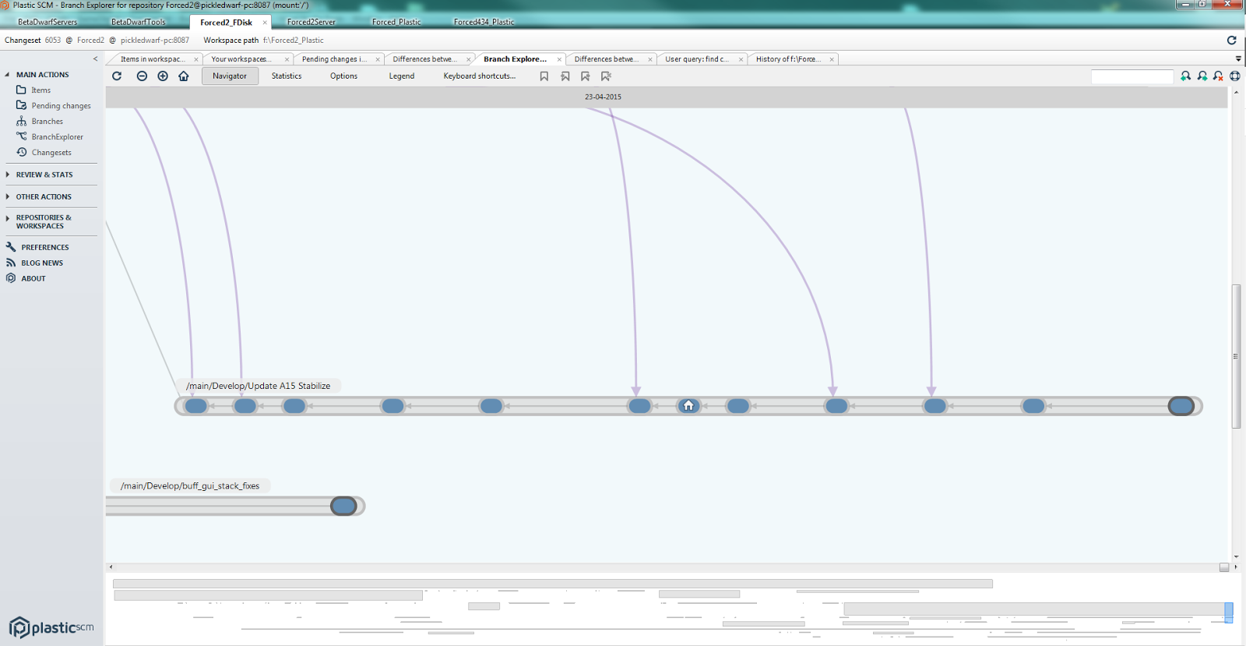Select the head changeset of Update A15 Stabilize
1246x646 pixels.
click(x=1181, y=406)
